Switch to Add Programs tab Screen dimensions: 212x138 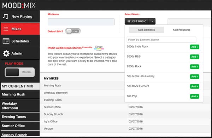pos(182,30)
